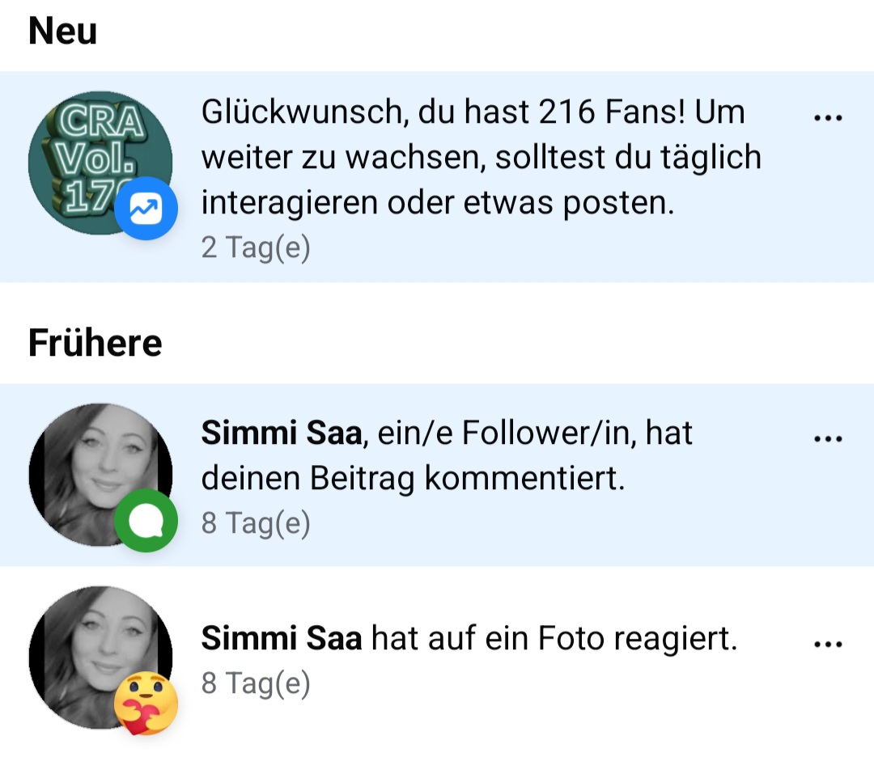Viewport: 874px width, 761px height.
Task: Select the 'Frühere' section header
Action: pyautogui.click(x=95, y=344)
